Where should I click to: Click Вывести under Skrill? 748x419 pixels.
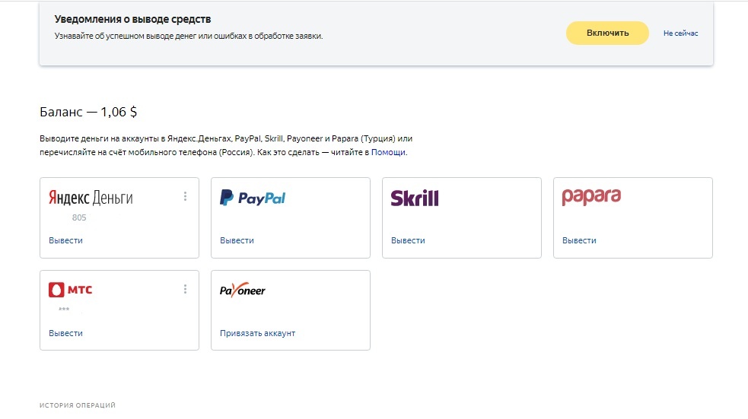[x=409, y=240]
